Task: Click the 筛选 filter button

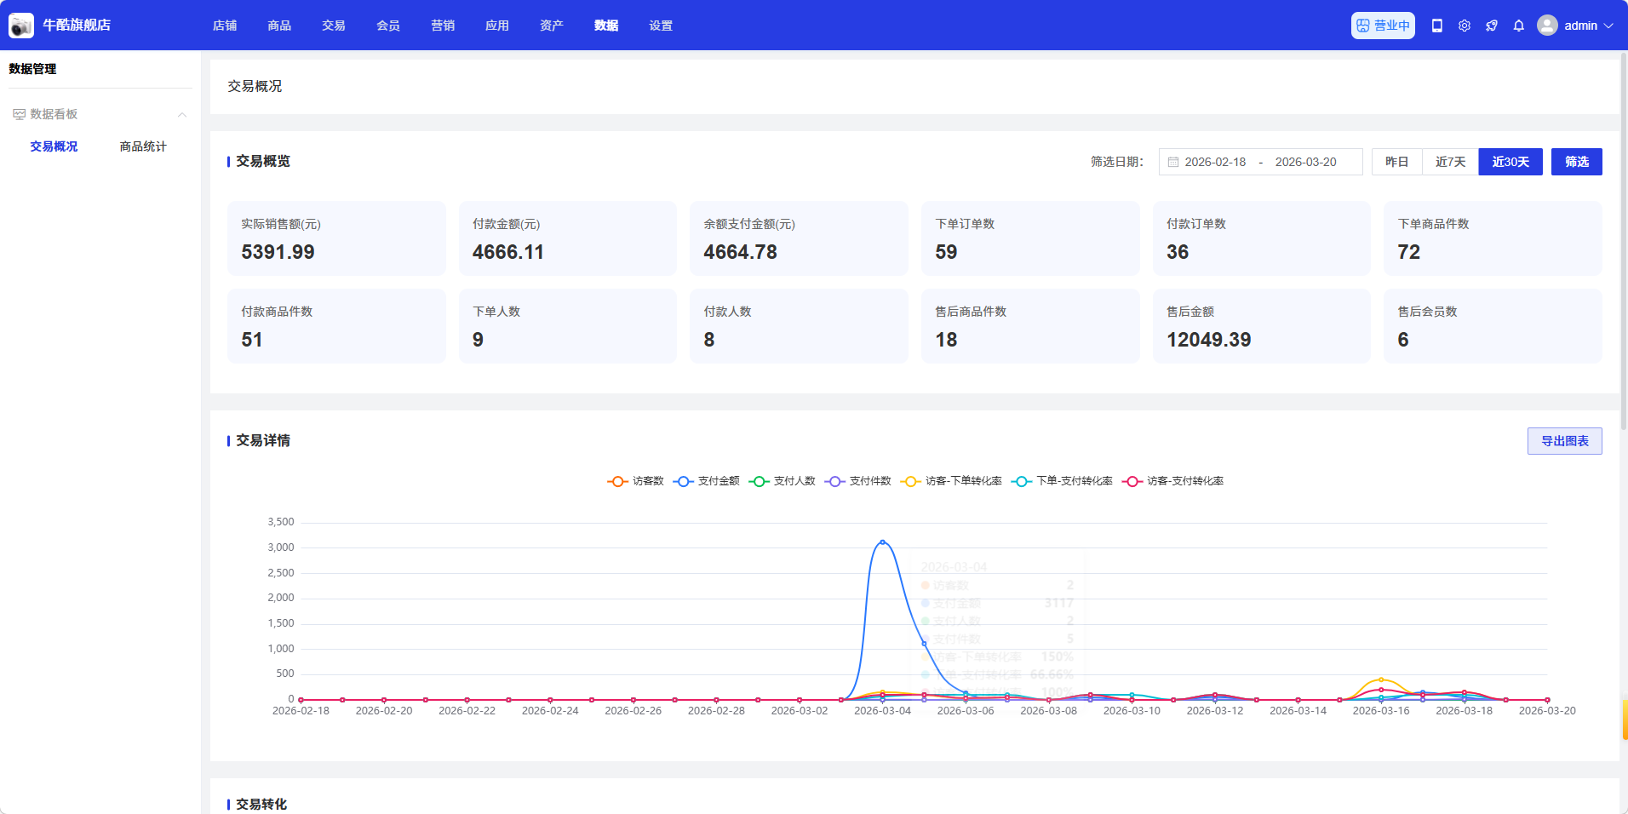Action: tap(1576, 162)
